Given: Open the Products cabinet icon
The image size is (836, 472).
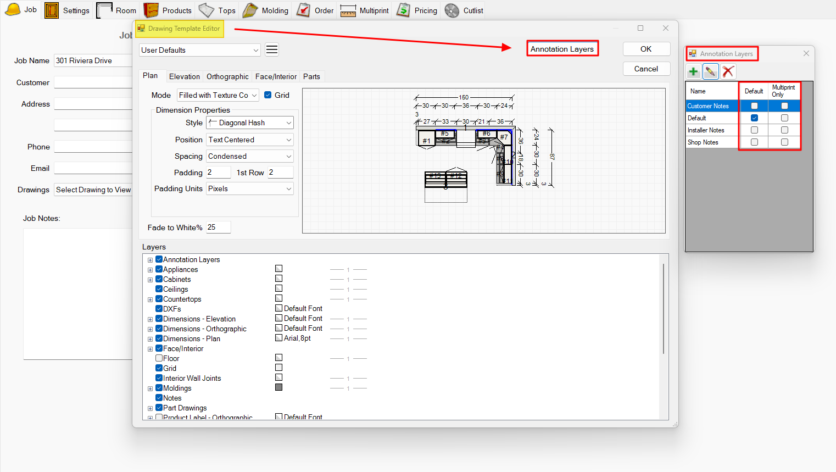Looking at the screenshot, I should [151, 10].
